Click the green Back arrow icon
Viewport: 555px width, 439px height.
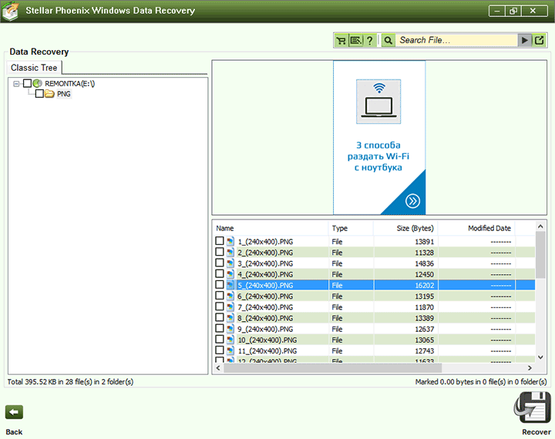tap(14, 412)
